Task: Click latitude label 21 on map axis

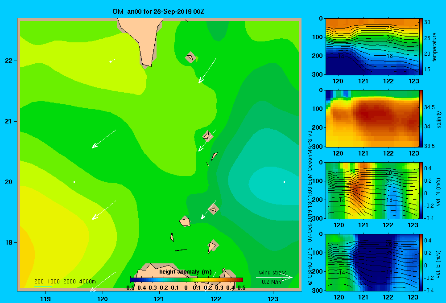Action: click(9, 121)
